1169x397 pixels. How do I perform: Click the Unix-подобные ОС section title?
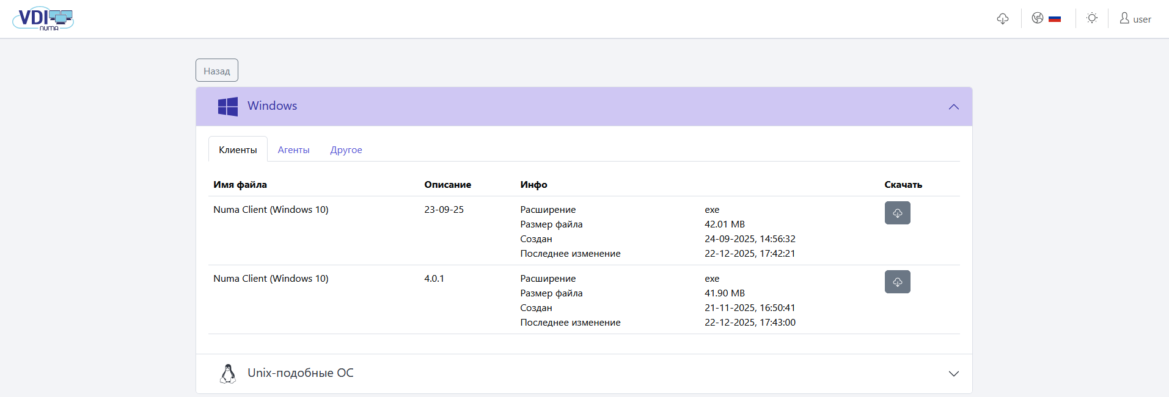[300, 373]
